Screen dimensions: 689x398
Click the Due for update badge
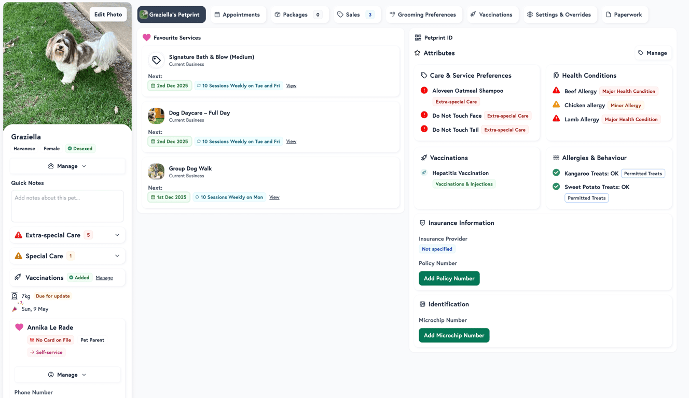[x=53, y=296]
